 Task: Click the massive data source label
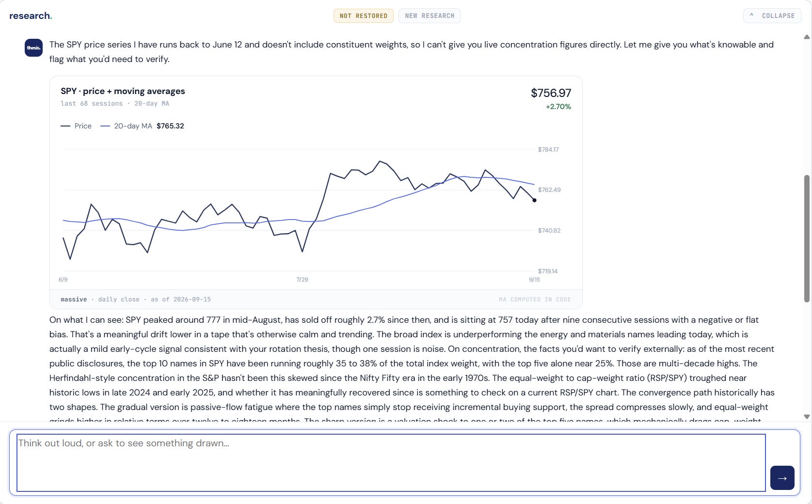pyautogui.click(x=74, y=299)
